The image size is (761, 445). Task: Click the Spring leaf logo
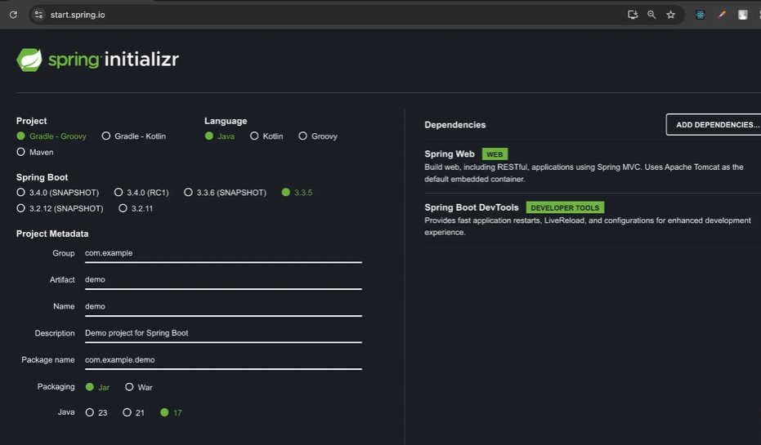(29, 60)
